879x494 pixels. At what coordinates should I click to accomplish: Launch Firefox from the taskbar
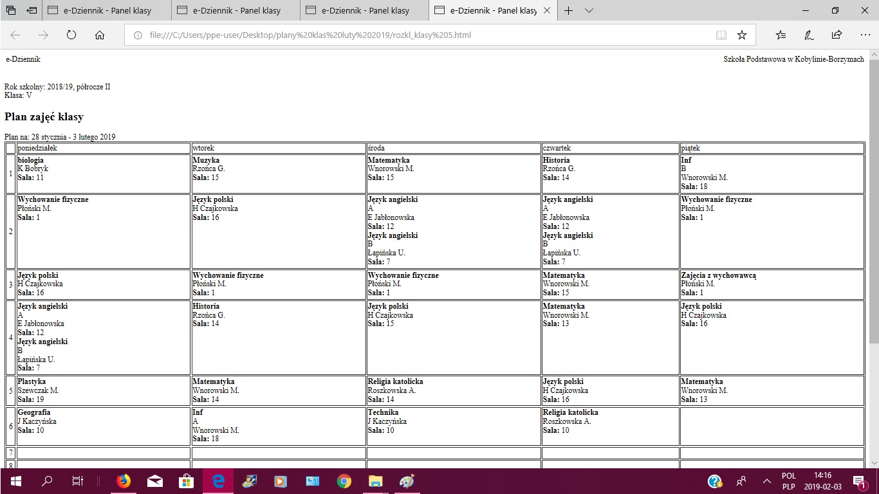[123, 481]
